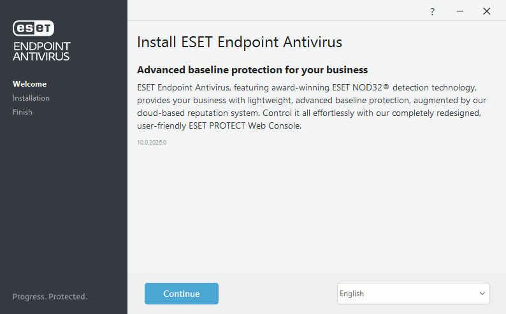The image size is (506, 314).
Task: Select the Finish step in sidebar
Action: tap(22, 112)
